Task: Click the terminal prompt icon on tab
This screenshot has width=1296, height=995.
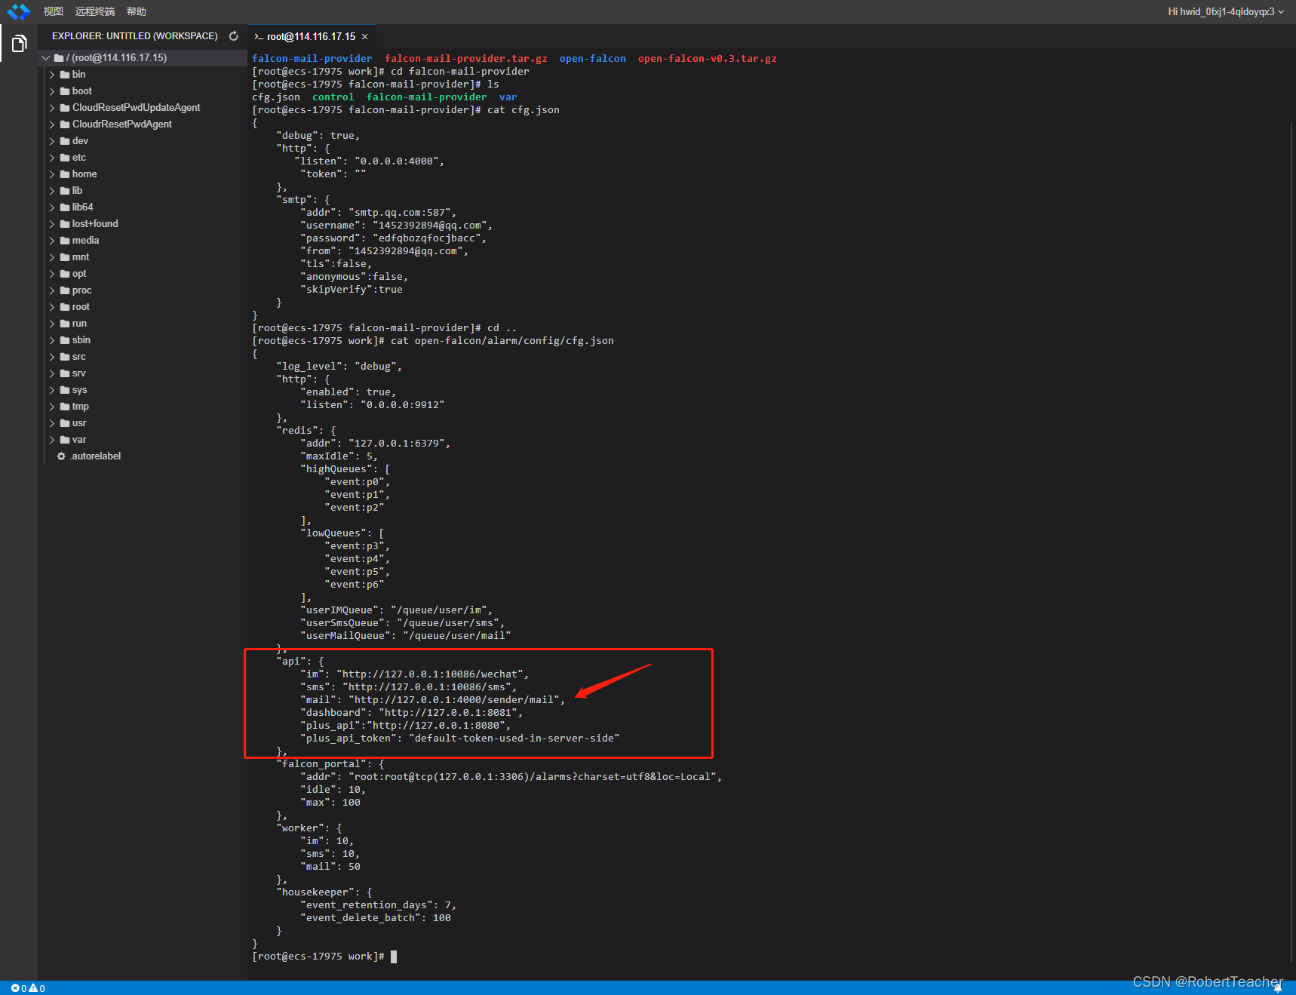Action: click(259, 37)
